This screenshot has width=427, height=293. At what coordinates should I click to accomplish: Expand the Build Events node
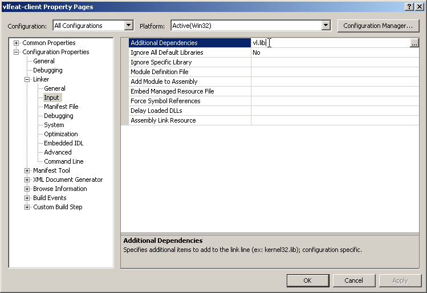click(x=27, y=198)
